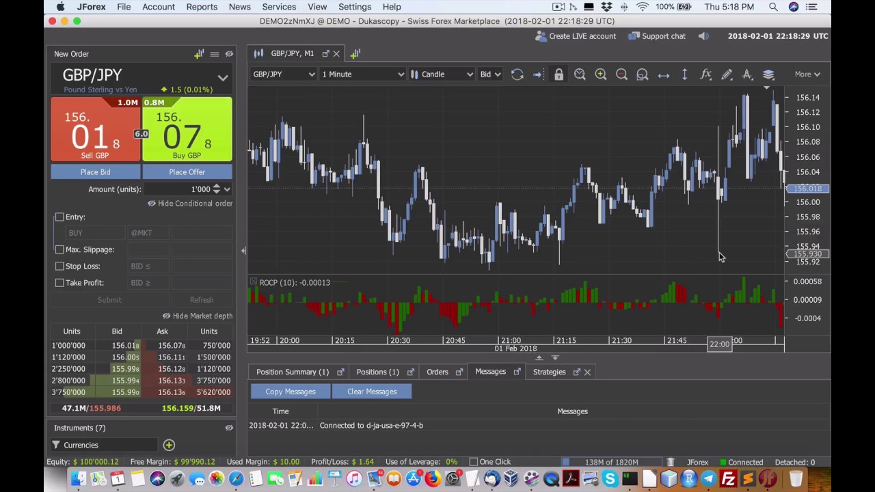Collapse the left sidebar arrow
The width and height of the screenshot is (875, 492).
(x=243, y=251)
